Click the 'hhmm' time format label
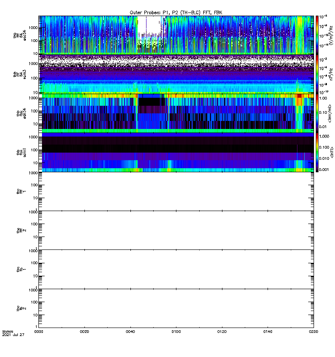The height and width of the screenshot is (357, 335). pyautogui.click(x=8, y=332)
